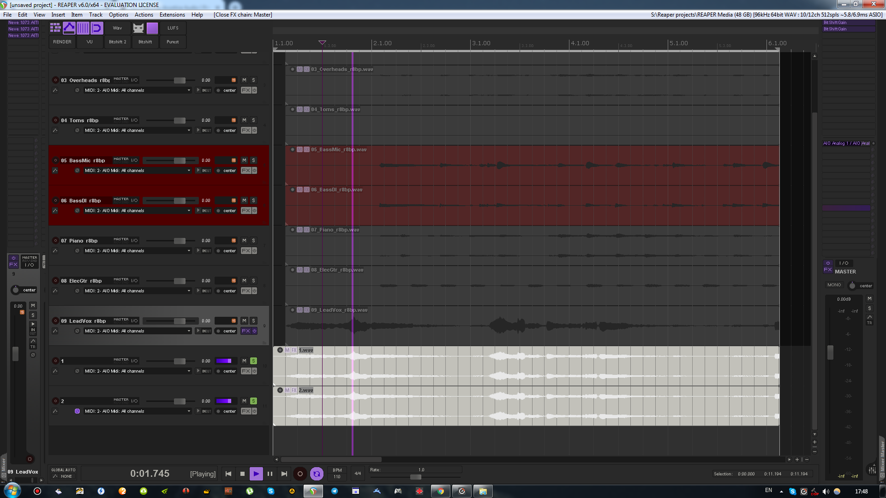Viewport: 886px width, 498px height.
Task: Click Chrome icon in Windows taskbar
Action: pos(440,491)
